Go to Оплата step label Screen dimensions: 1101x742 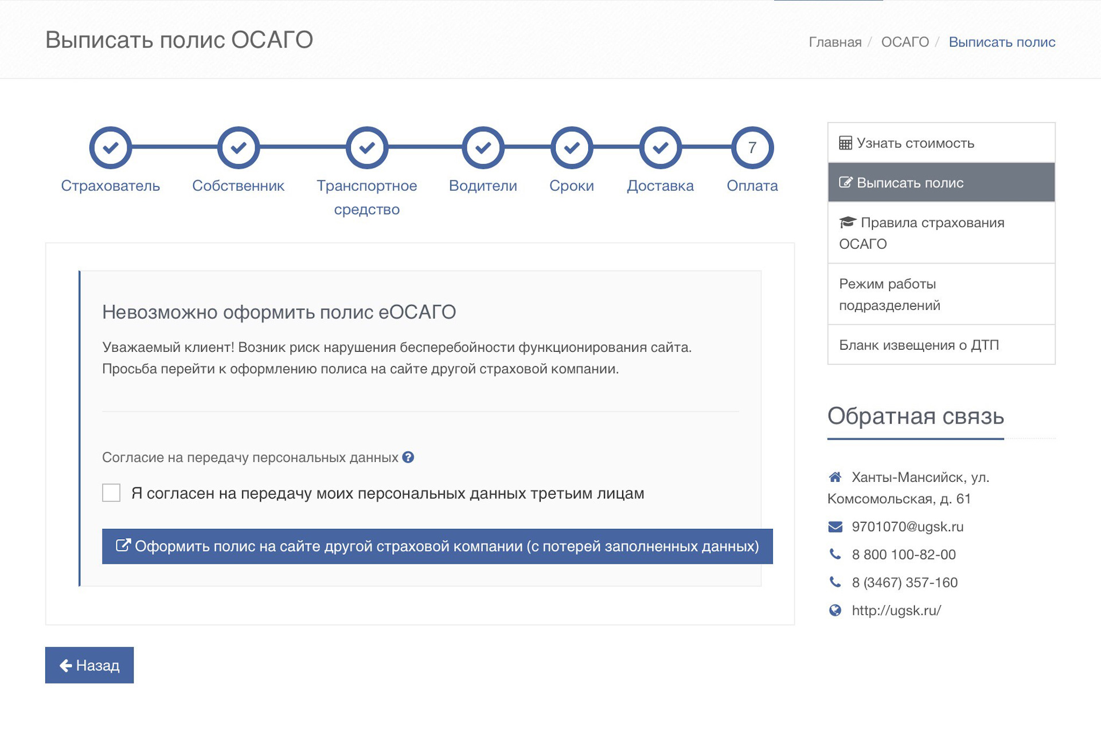coord(752,186)
